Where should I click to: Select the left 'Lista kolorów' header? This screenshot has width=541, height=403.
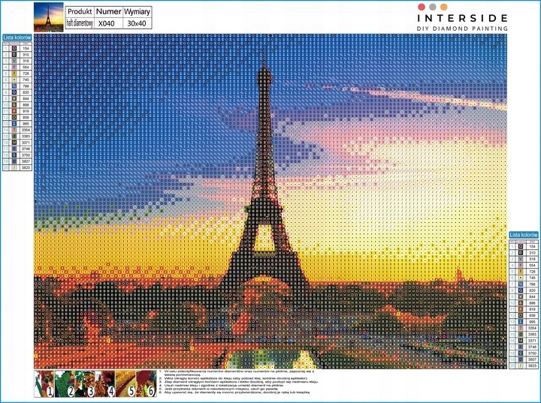click(x=17, y=38)
